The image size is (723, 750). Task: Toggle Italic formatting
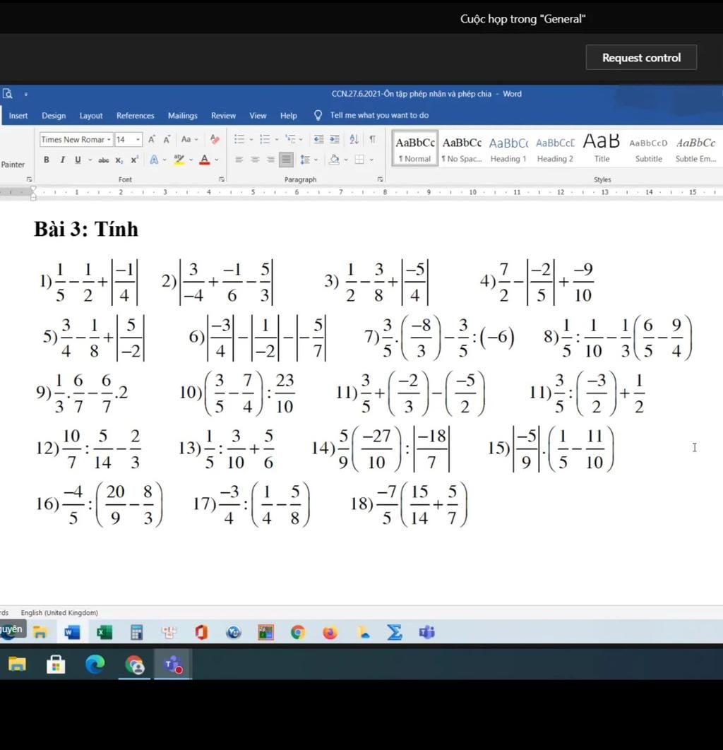(x=62, y=160)
